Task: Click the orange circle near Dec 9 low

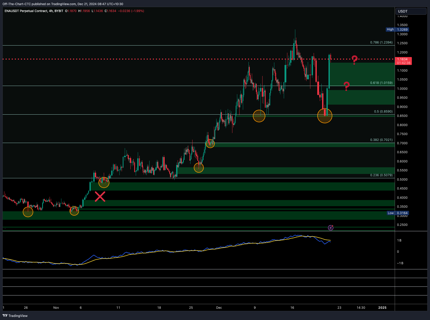Action: point(259,116)
